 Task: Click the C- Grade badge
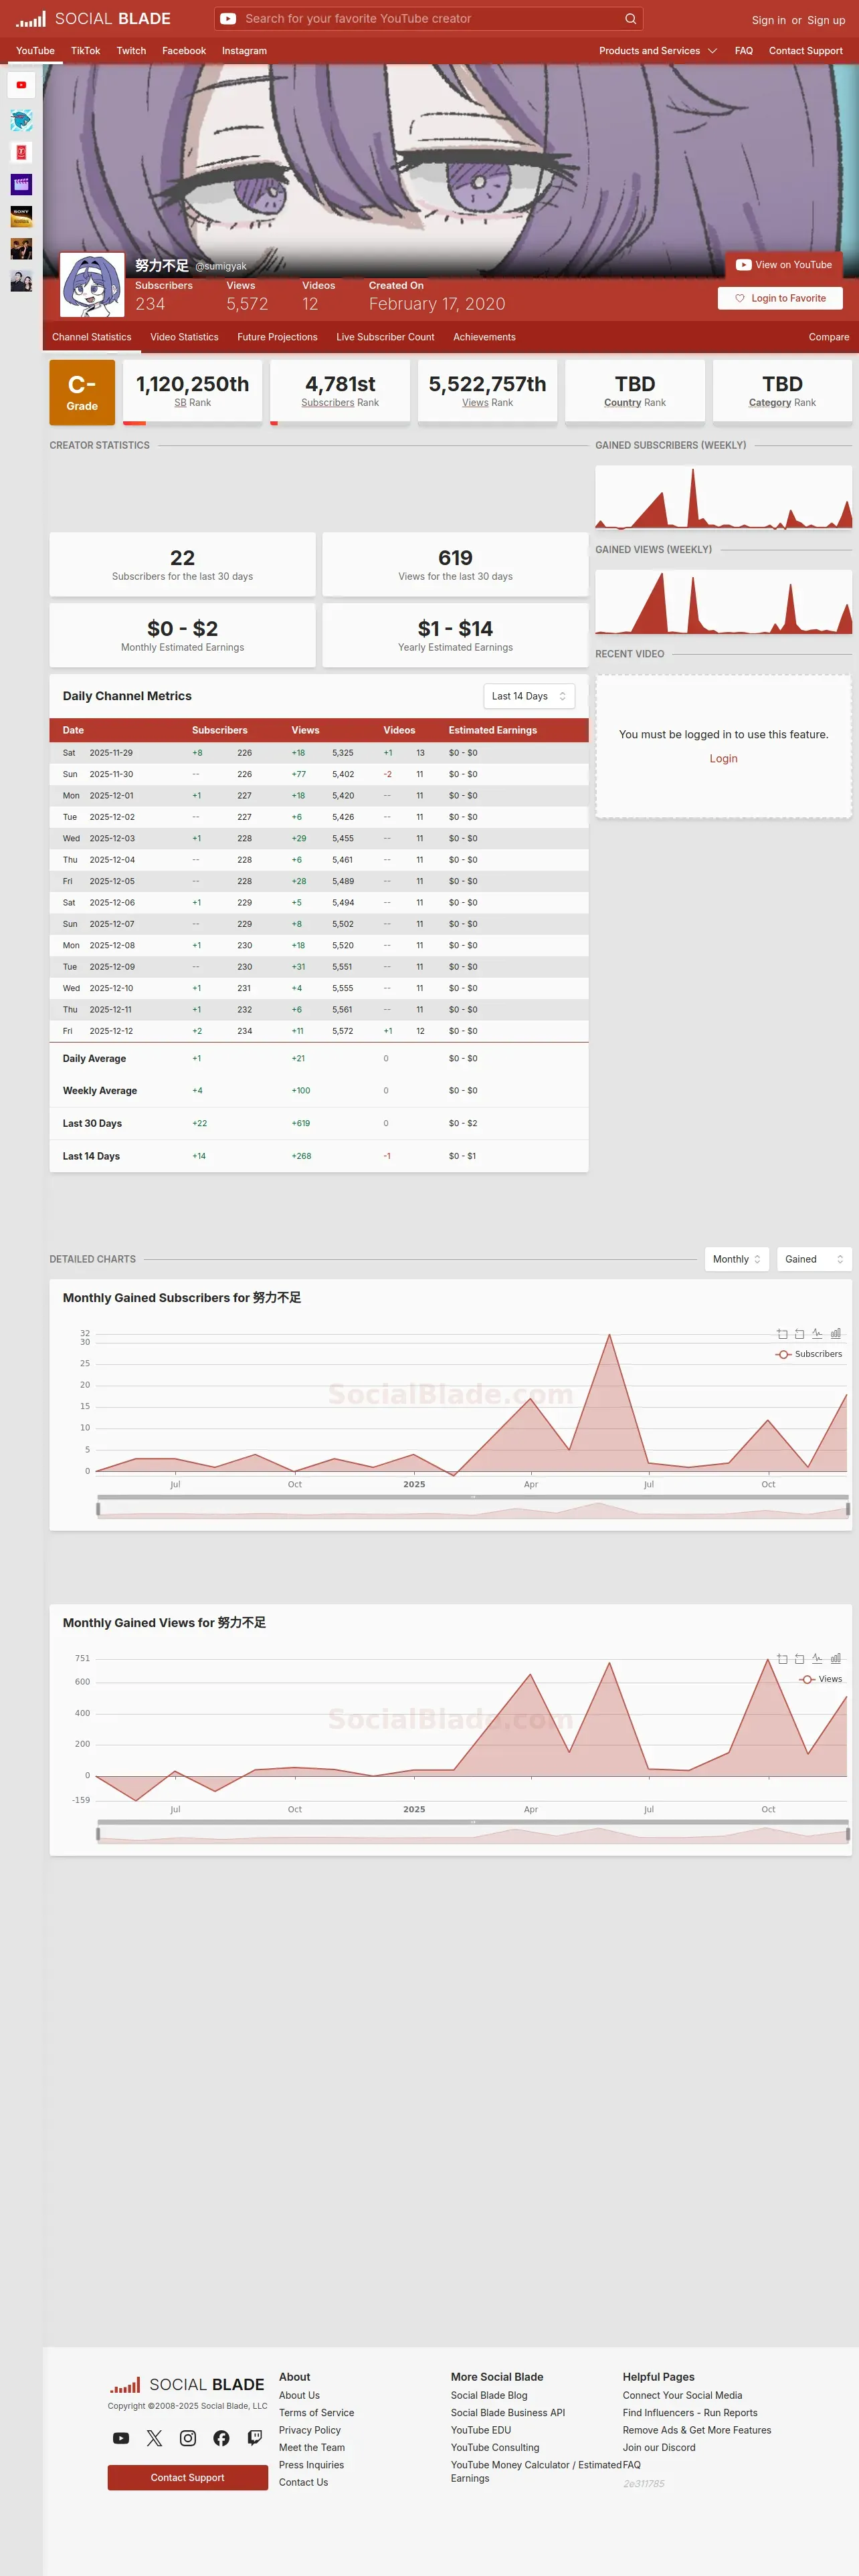[82, 392]
